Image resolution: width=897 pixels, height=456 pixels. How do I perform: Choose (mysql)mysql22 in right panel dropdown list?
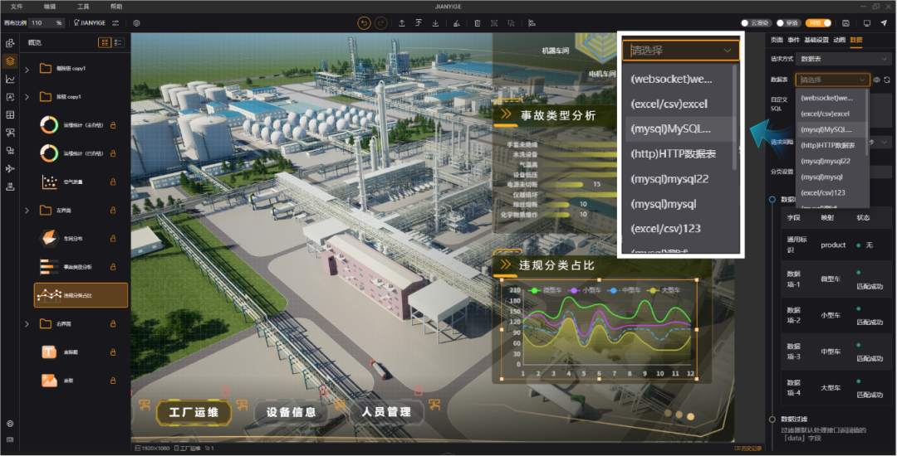coord(831,161)
